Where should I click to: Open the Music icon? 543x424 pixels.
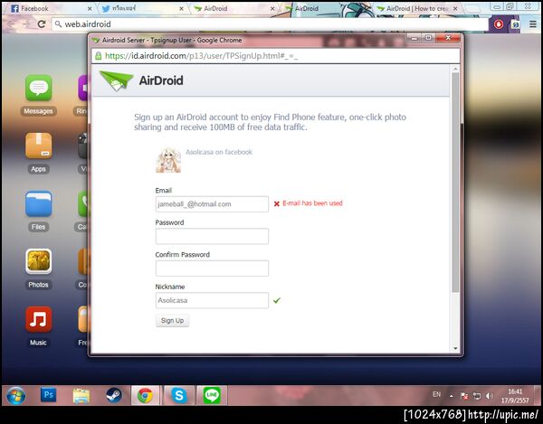click(x=38, y=319)
